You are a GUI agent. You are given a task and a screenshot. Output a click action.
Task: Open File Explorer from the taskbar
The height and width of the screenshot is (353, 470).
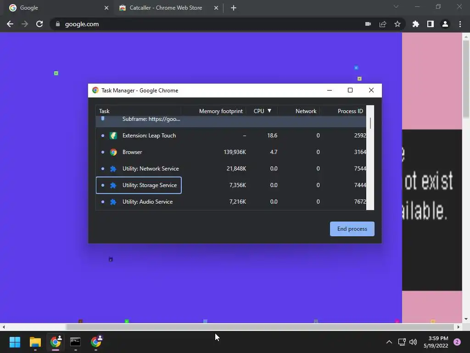click(x=35, y=342)
